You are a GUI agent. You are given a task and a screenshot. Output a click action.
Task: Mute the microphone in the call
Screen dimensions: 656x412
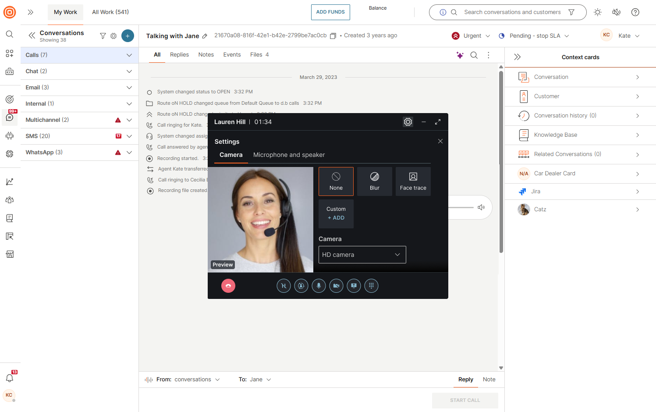[x=319, y=285]
